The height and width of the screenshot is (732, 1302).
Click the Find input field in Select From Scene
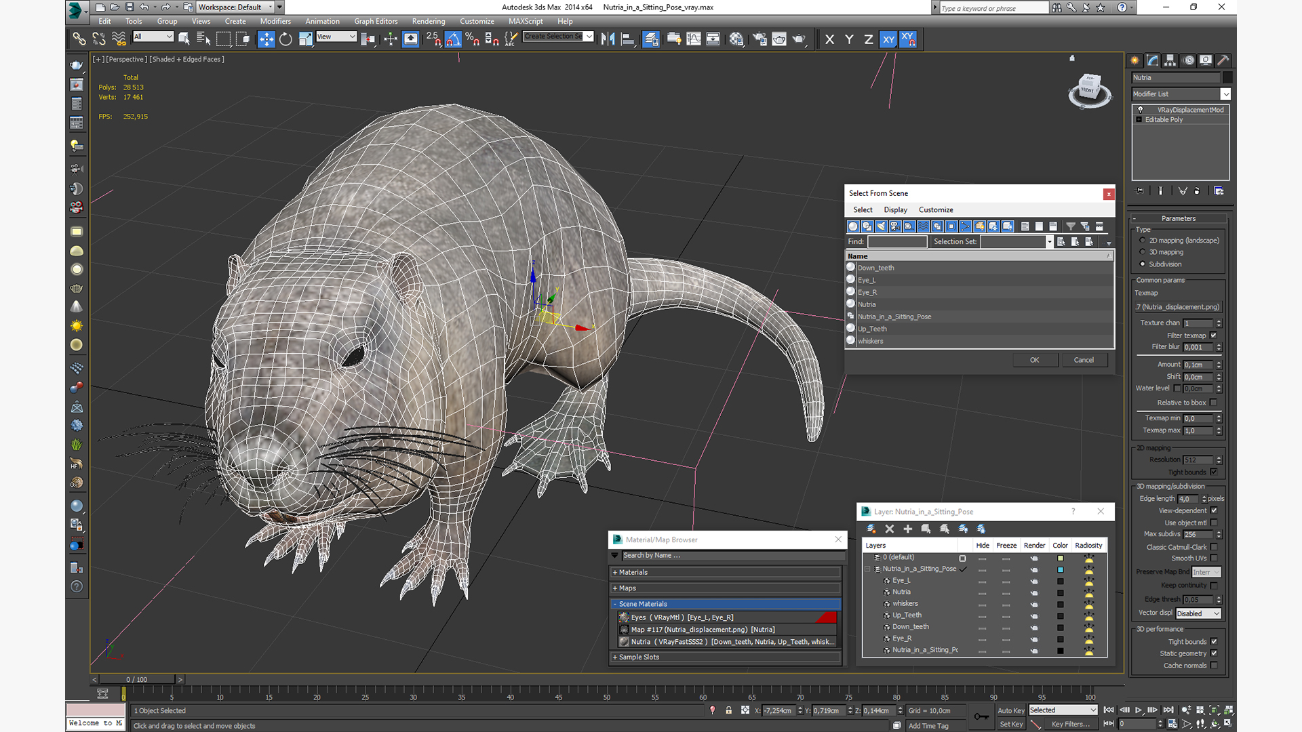(897, 242)
